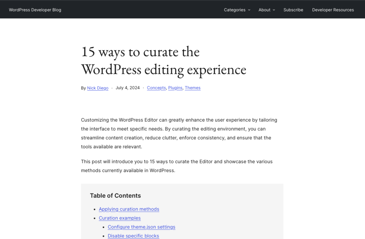
Task: Click the July 4, 2024 publish date
Action: pyautogui.click(x=127, y=88)
